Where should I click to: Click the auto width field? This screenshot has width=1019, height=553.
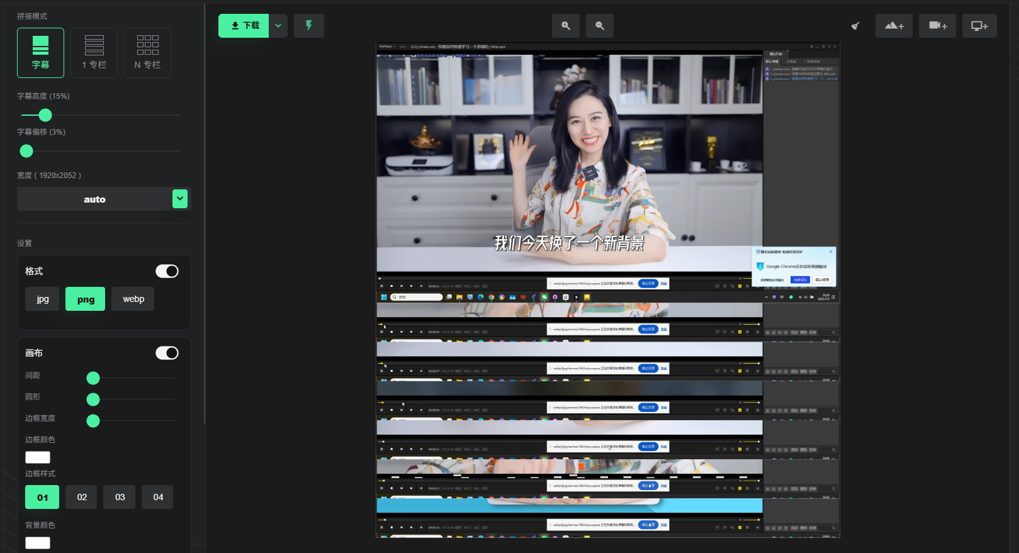point(94,199)
